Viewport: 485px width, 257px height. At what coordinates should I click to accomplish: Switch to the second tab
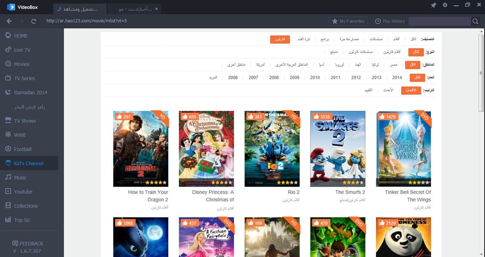click(x=134, y=9)
